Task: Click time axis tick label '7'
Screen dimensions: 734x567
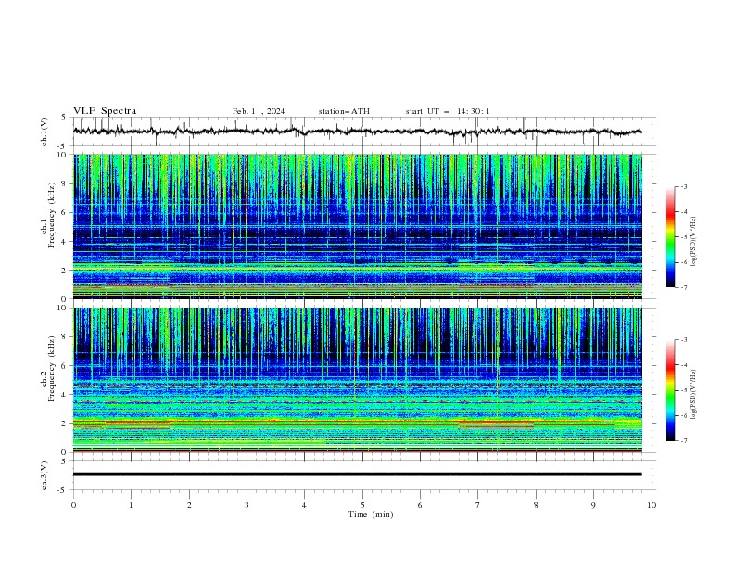Action: point(478,505)
